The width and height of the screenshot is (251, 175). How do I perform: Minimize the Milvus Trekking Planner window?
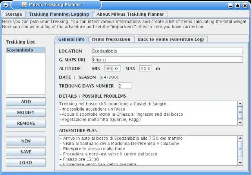pyautogui.click(x=230, y=5)
